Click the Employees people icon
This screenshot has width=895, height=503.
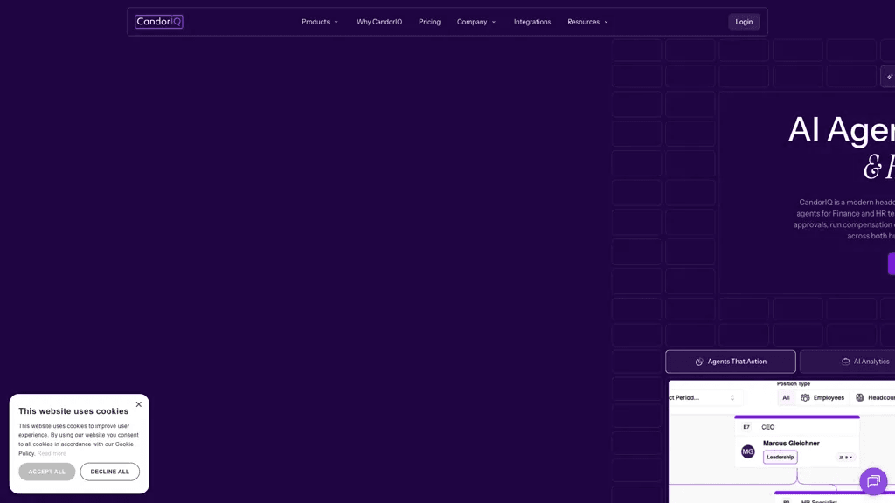[x=805, y=397]
